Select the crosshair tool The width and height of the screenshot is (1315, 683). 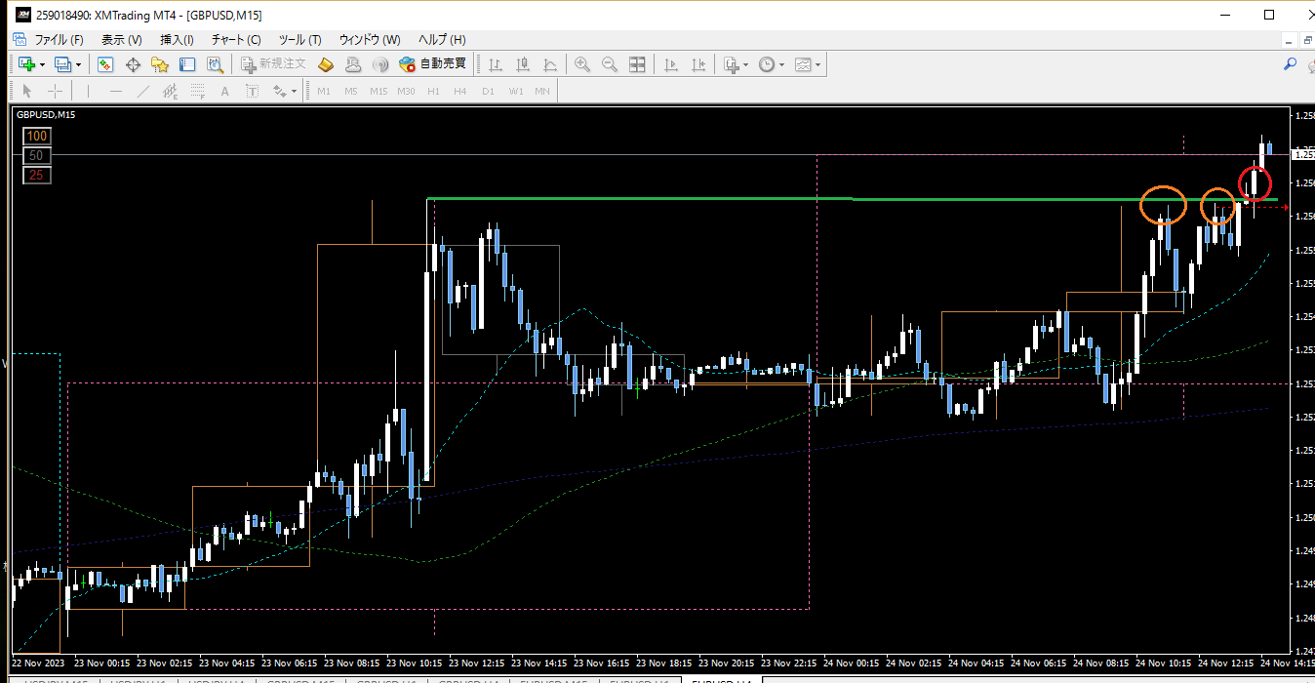55,91
